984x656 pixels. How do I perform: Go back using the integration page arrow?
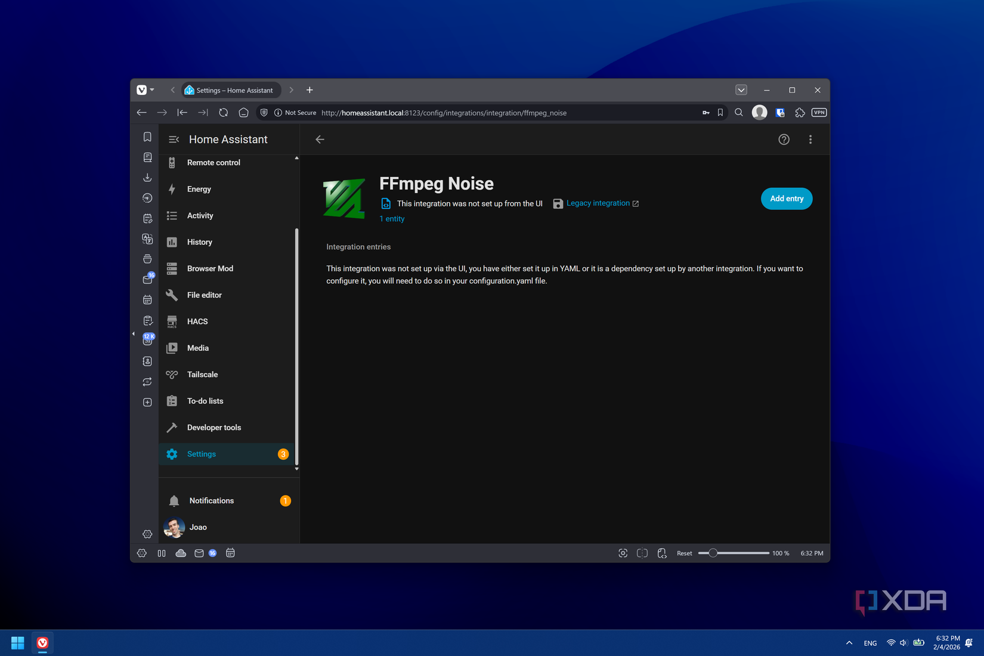click(x=320, y=140)
